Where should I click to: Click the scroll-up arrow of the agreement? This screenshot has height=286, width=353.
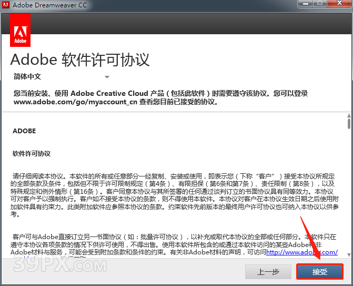point(349,115)
